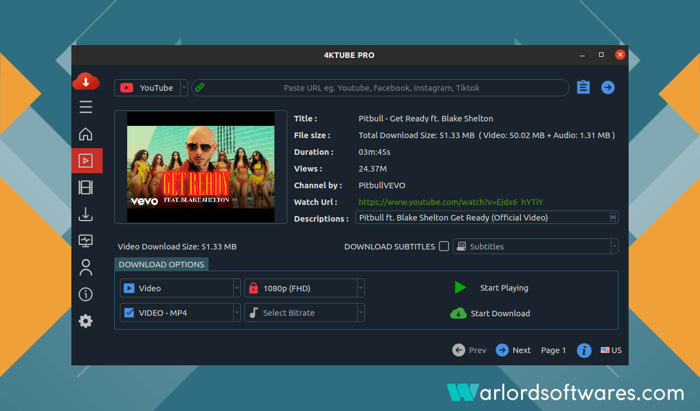Open the activity monitor sidebar icon

click(85, 241)
